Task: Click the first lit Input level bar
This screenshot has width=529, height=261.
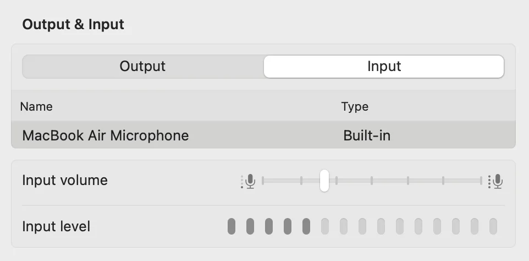Action: 232,226
